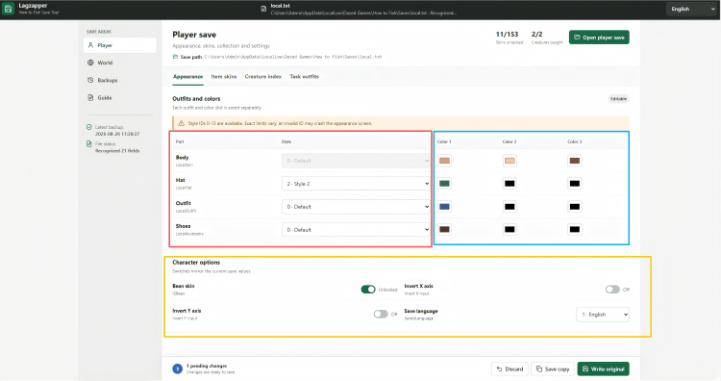The height and width of the screenshot is (381, 721).
Task: Click the Open player save button
Action: (x=599, y=38)
